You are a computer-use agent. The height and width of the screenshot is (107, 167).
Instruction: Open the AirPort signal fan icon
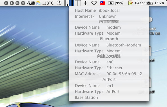(94, 3)
